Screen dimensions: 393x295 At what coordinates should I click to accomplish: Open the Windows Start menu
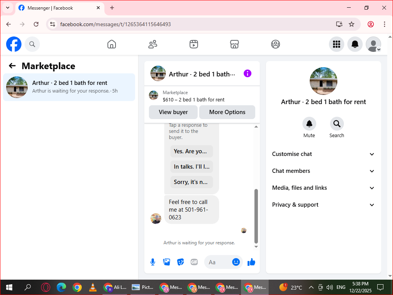pyautogui.click(x=9, y=287)
